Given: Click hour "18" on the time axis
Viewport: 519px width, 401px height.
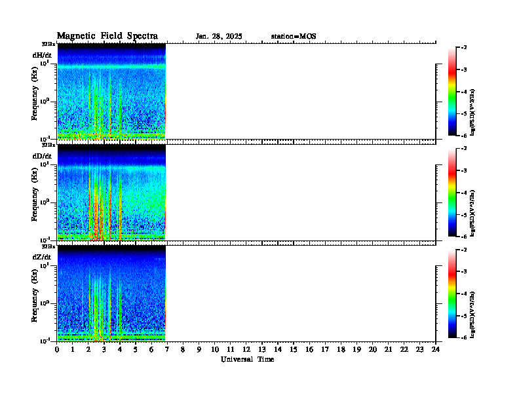Looking at the screenshot, I should point(341,350).
